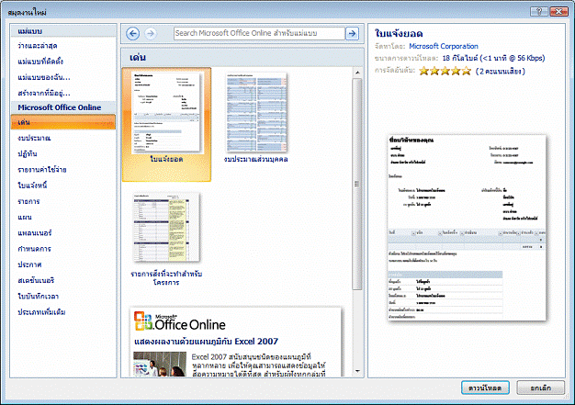Viewport: 575px width, 405px height.
Task: Open the Microsoft Corporation provider link
Action: tap(444, 46)
